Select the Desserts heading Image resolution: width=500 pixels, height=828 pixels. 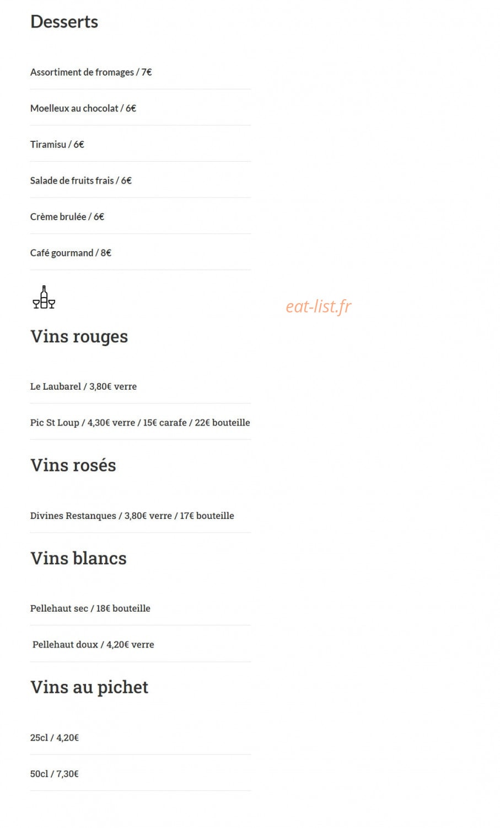pyautogui.click(x=64, y=22)
